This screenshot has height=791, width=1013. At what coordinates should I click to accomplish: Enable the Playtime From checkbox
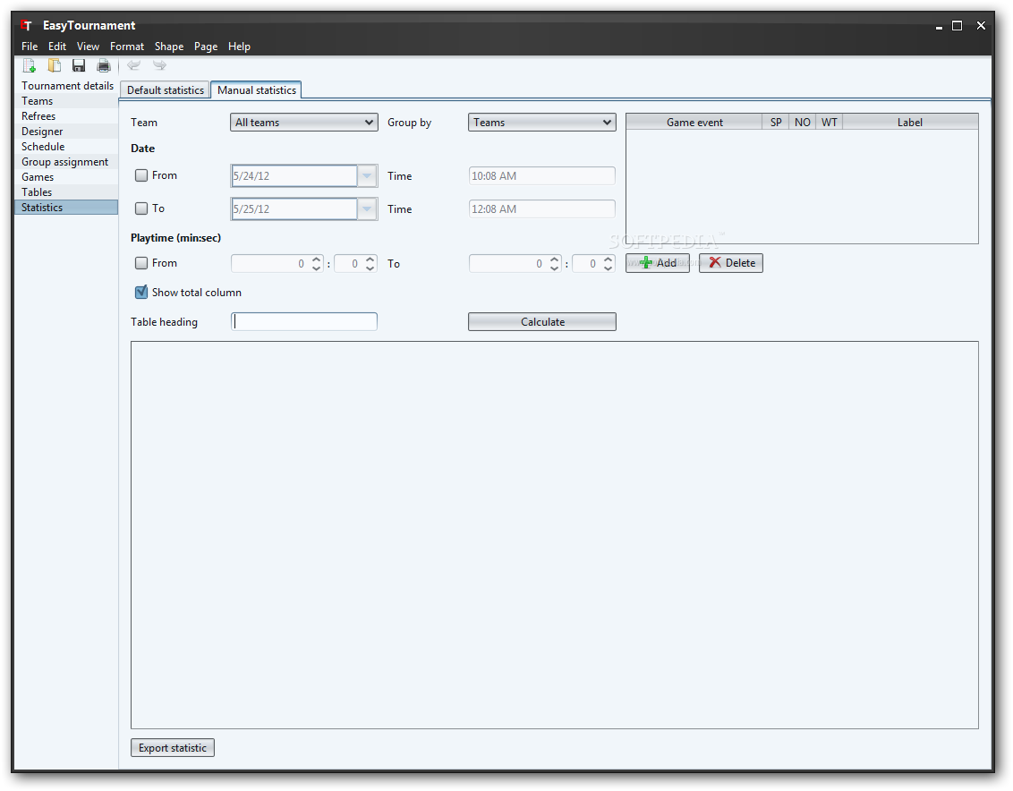point(141,263)
